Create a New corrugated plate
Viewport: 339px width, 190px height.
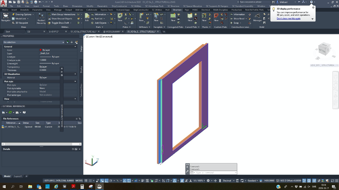pos(173,17)
